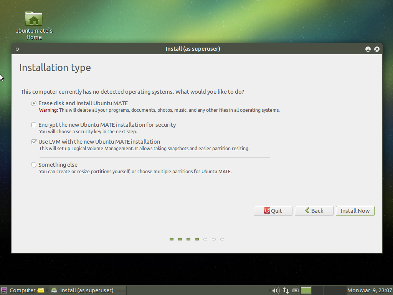Open ubuntu-mate's Home folder icon
393x295 pixels.
coord(34,19)
